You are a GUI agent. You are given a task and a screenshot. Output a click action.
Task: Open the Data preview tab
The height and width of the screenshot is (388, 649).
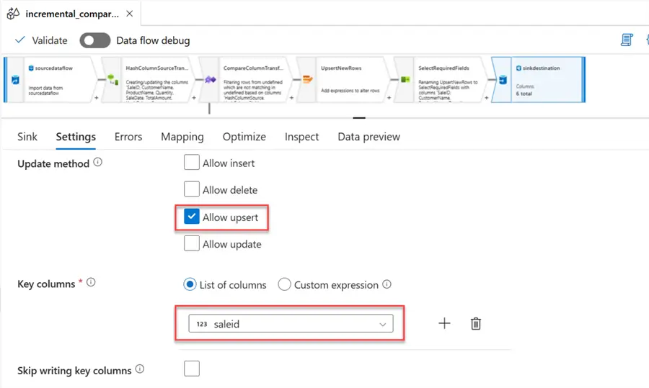click(x=368, y=137)
